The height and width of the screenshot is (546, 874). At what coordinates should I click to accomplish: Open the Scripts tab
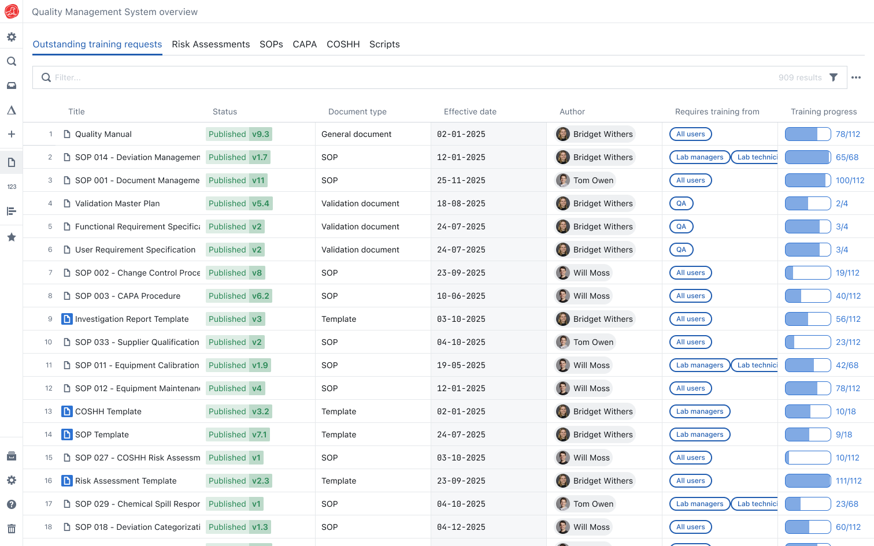384,44
